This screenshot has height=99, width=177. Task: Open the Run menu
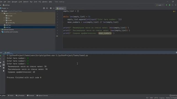coord(31,2)
